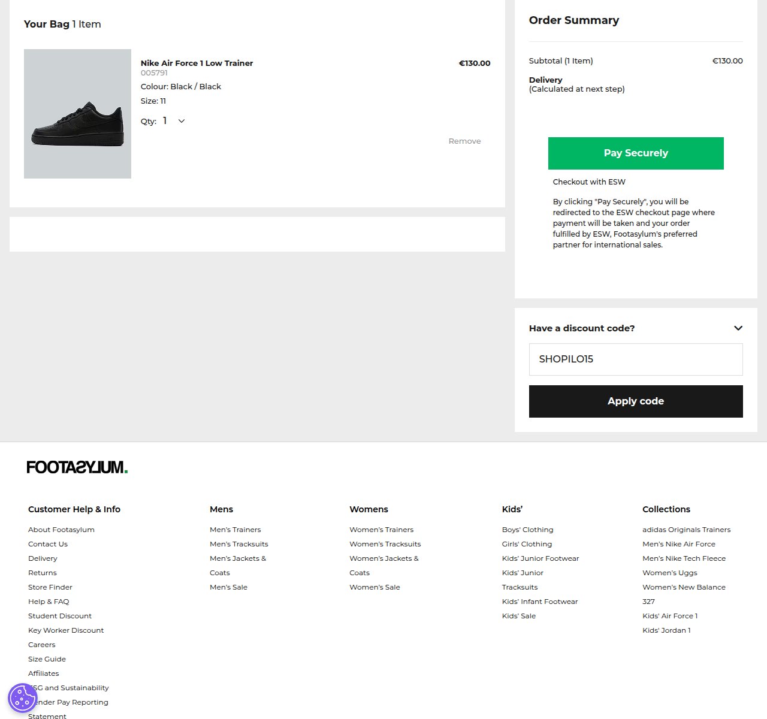
Task: Open the Qty dropdown arrow
Action: 182,121
